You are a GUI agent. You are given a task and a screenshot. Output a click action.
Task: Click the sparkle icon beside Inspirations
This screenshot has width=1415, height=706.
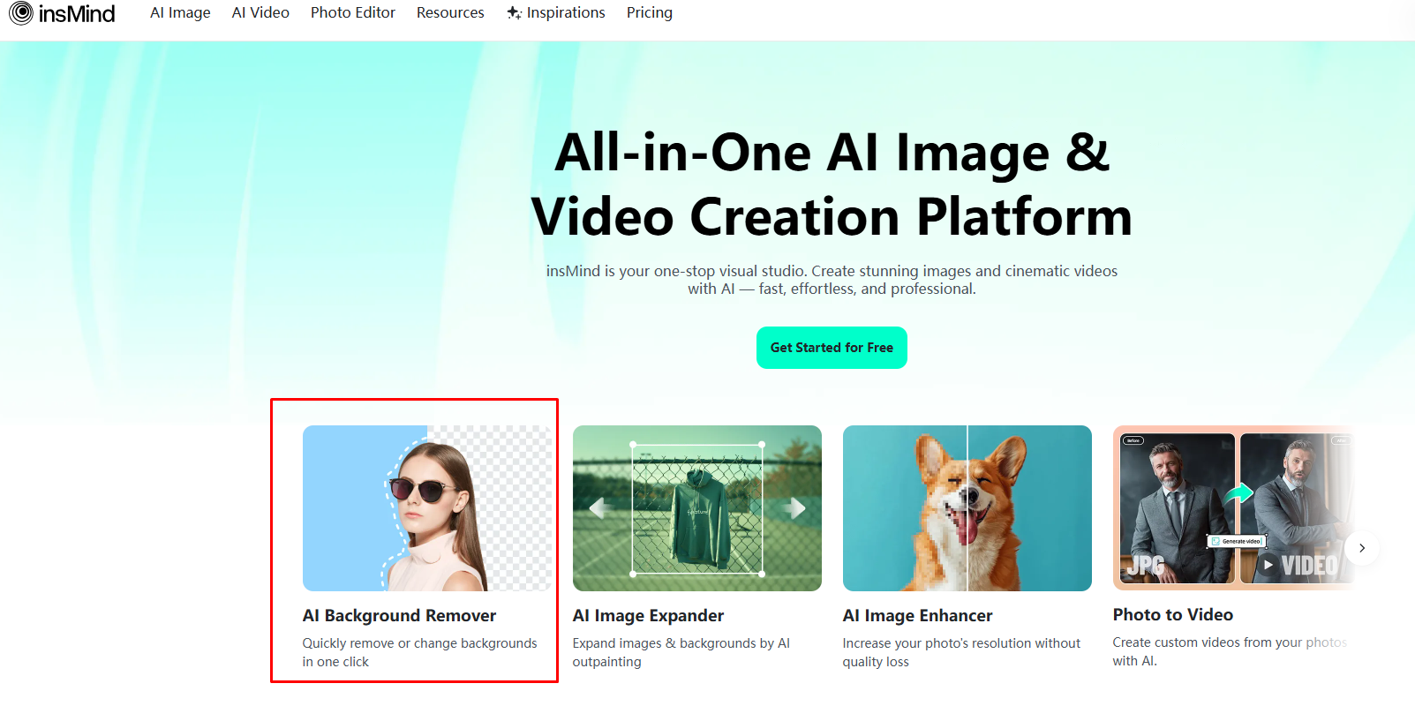(x=514, y=13)
